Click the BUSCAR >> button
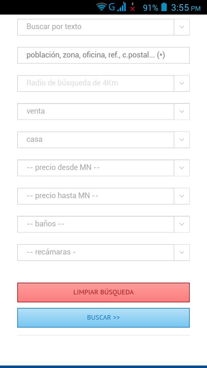This screenshot has height=368, width=207. point(103,318)
